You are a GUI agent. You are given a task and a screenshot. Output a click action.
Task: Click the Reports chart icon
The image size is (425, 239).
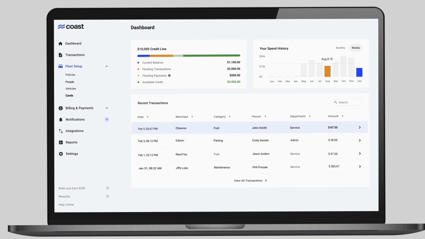tap(61, 143)
